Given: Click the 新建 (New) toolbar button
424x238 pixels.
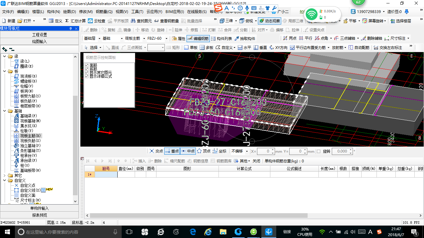Looking at the screenshot, I should point(9,21).
